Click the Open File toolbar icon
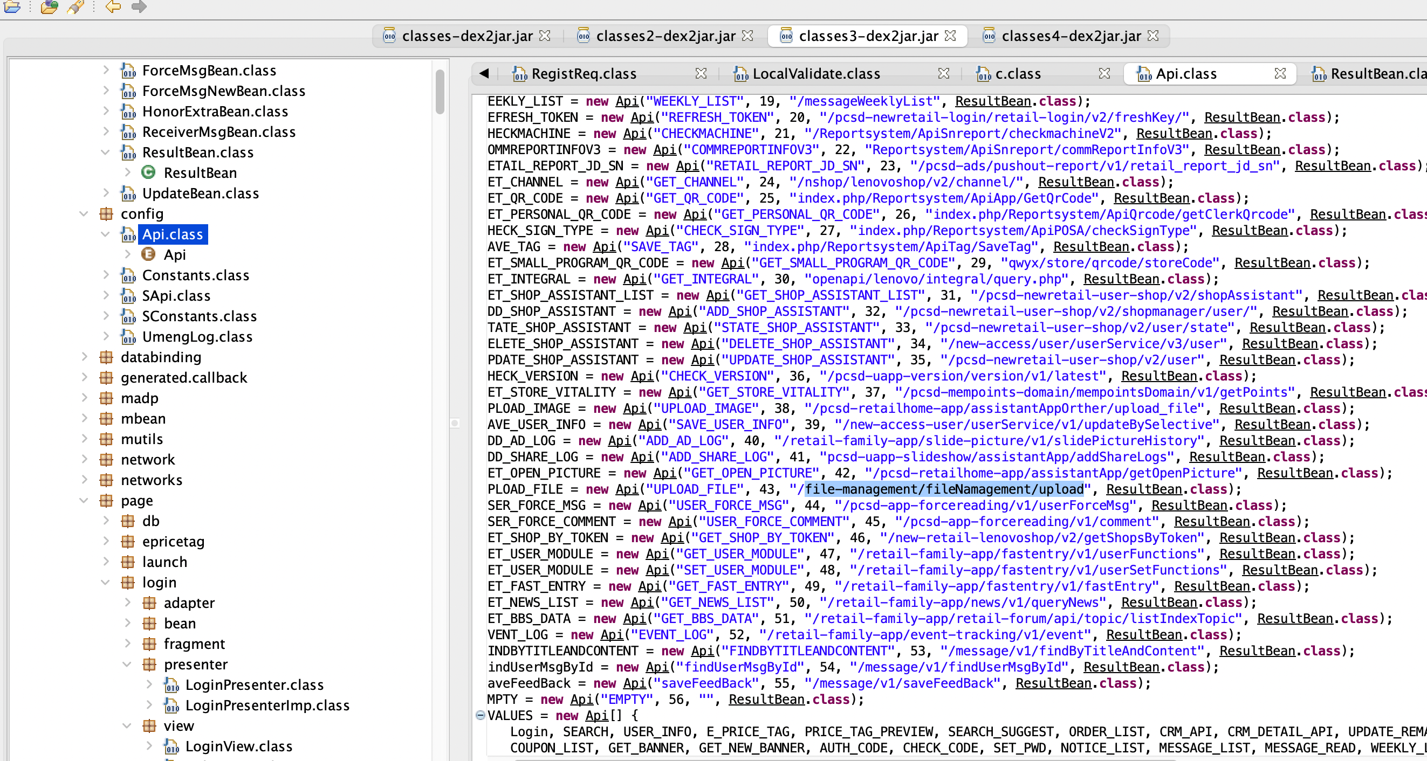1427x761 pixels. 12,6
